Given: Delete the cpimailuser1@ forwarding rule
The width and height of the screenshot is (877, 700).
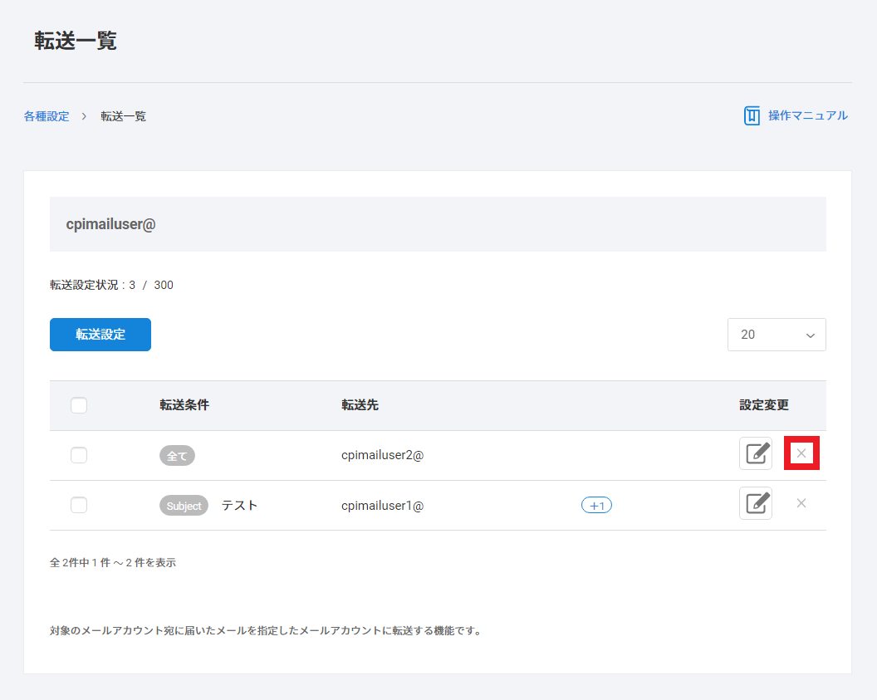Looking at the screenshot, I should coord(801,503).
